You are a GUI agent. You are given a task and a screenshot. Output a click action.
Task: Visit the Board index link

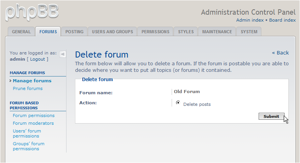click(x=282, y=20)
